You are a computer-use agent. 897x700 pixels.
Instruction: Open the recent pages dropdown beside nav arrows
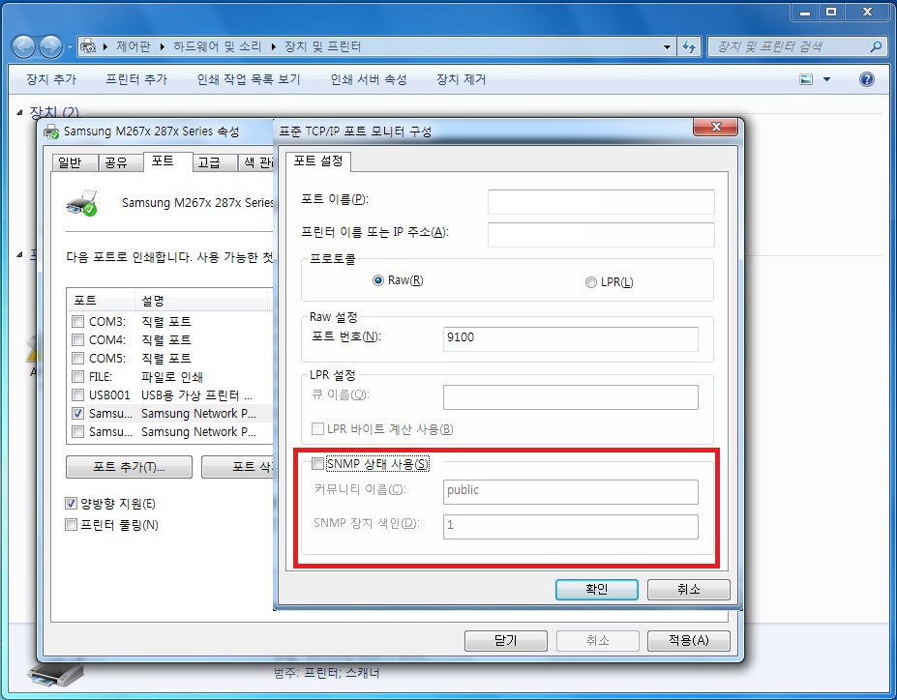point(71,46)
